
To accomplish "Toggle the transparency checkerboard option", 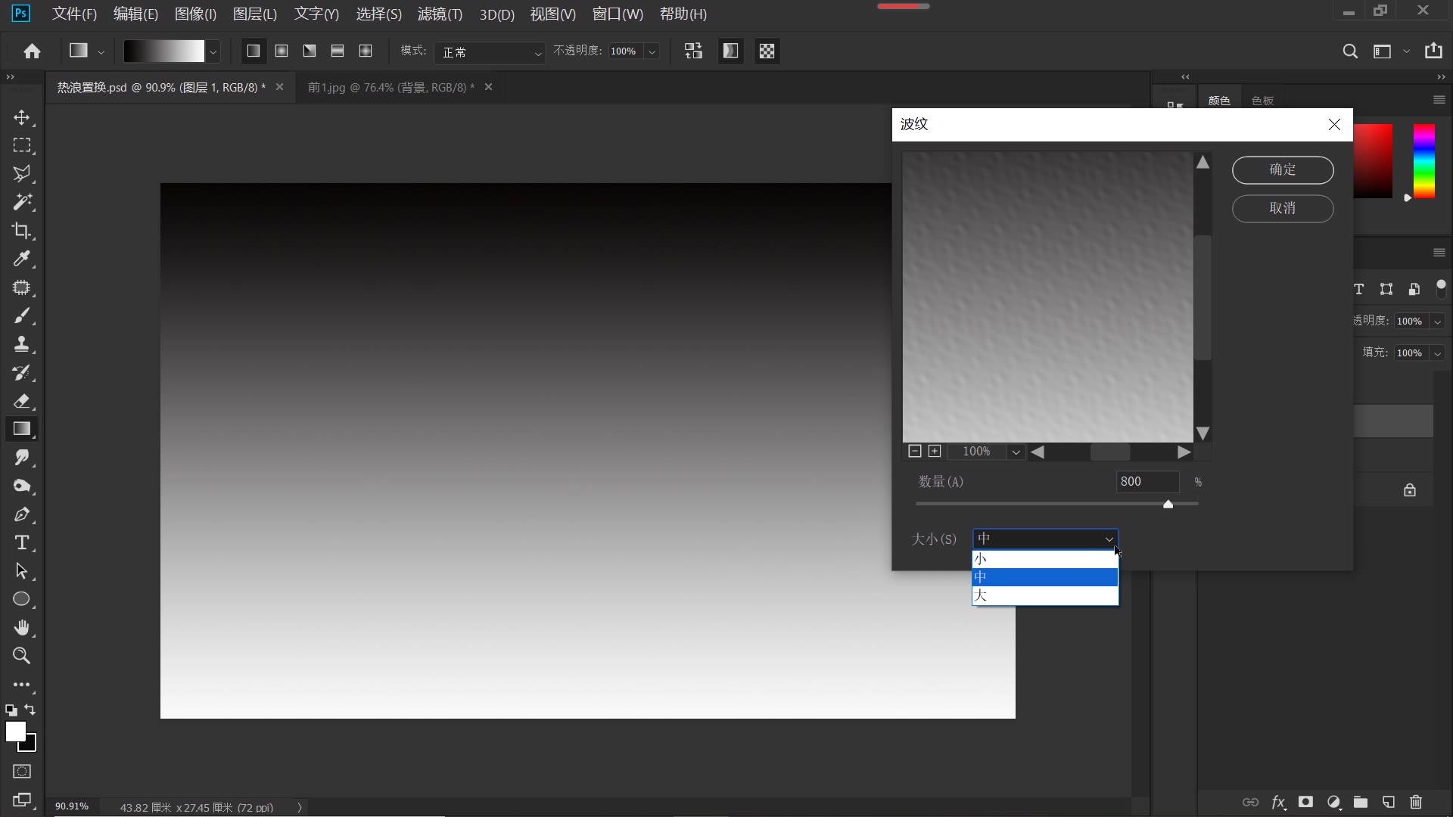I will coord(767,51).
